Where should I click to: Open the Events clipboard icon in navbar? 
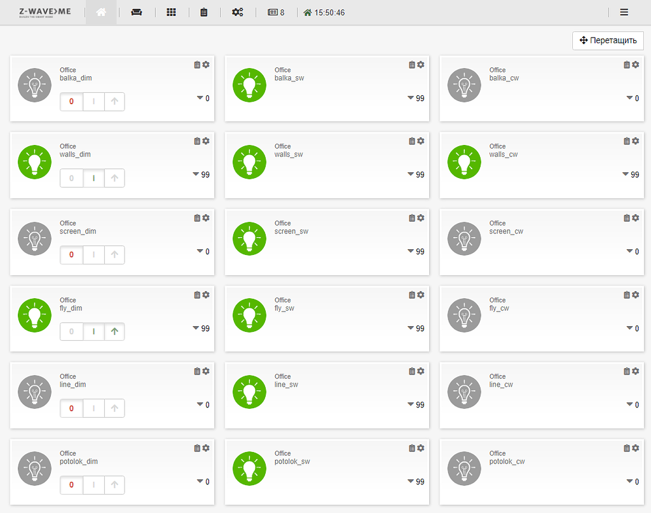point(203,13)
